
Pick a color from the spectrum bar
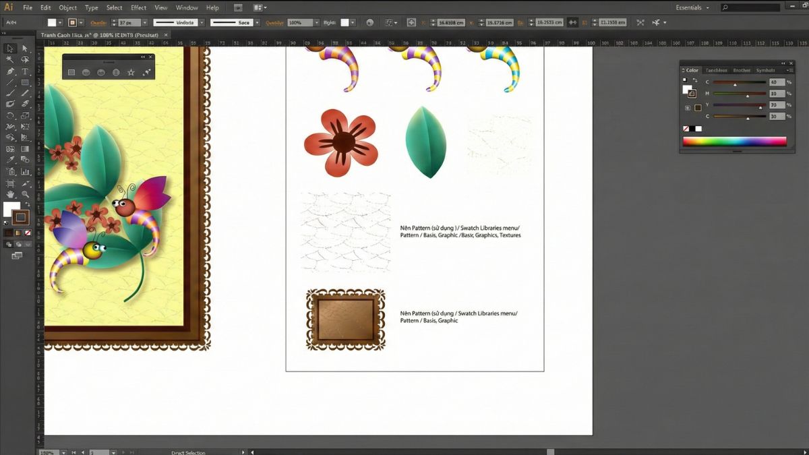click(734, 142)
